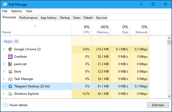Select the Slack icon in Apps list
The image size is (172, 112).
click(10, 71)
